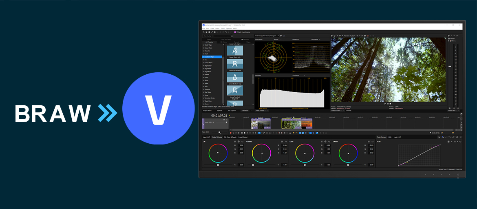Switch to the Input LUT tab
Image resolution: width=477 pixels, height=209 pixels.
point(206,137)
